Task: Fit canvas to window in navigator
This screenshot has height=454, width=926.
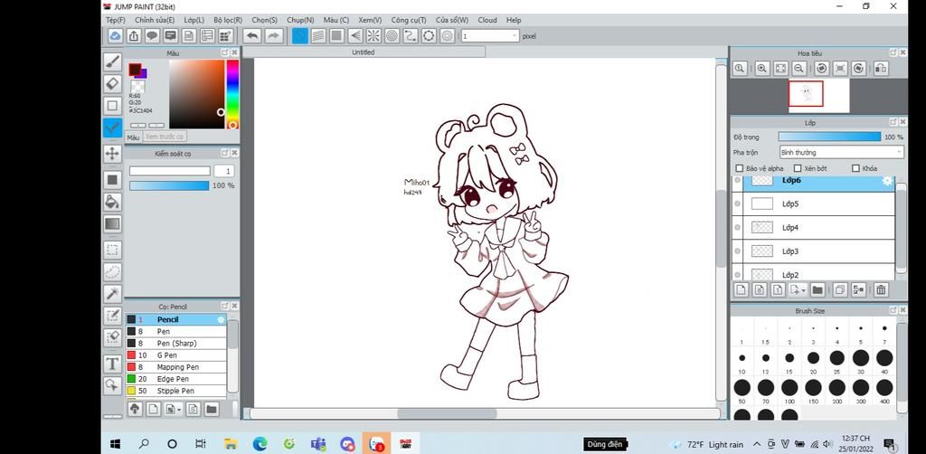Action: pos(780,69)
